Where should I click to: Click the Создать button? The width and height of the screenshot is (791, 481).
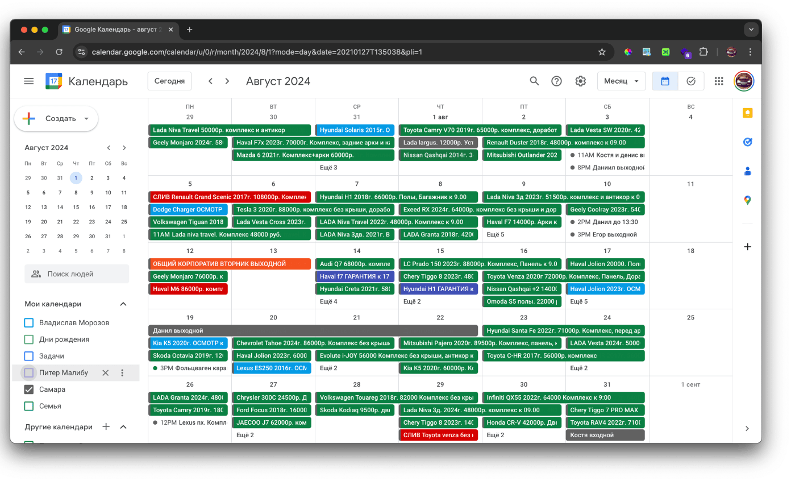tap(56, 119)
